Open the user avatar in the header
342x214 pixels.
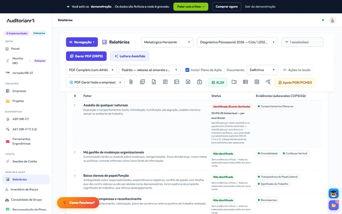332,20
